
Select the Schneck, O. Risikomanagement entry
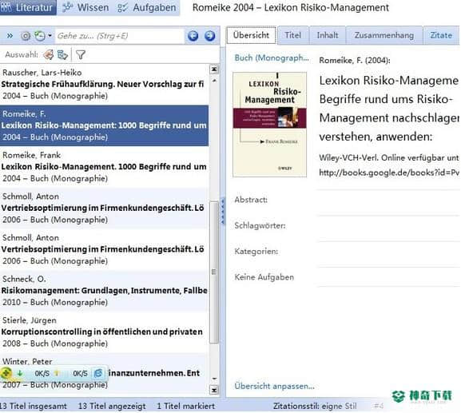(x=104, y=291)
